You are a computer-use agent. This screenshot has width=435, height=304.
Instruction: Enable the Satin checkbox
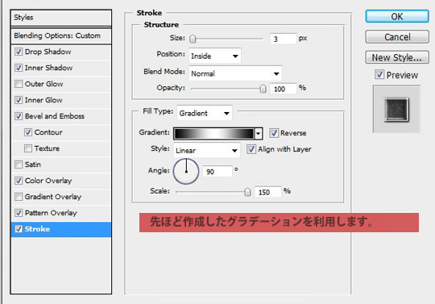tap(19, 164)
